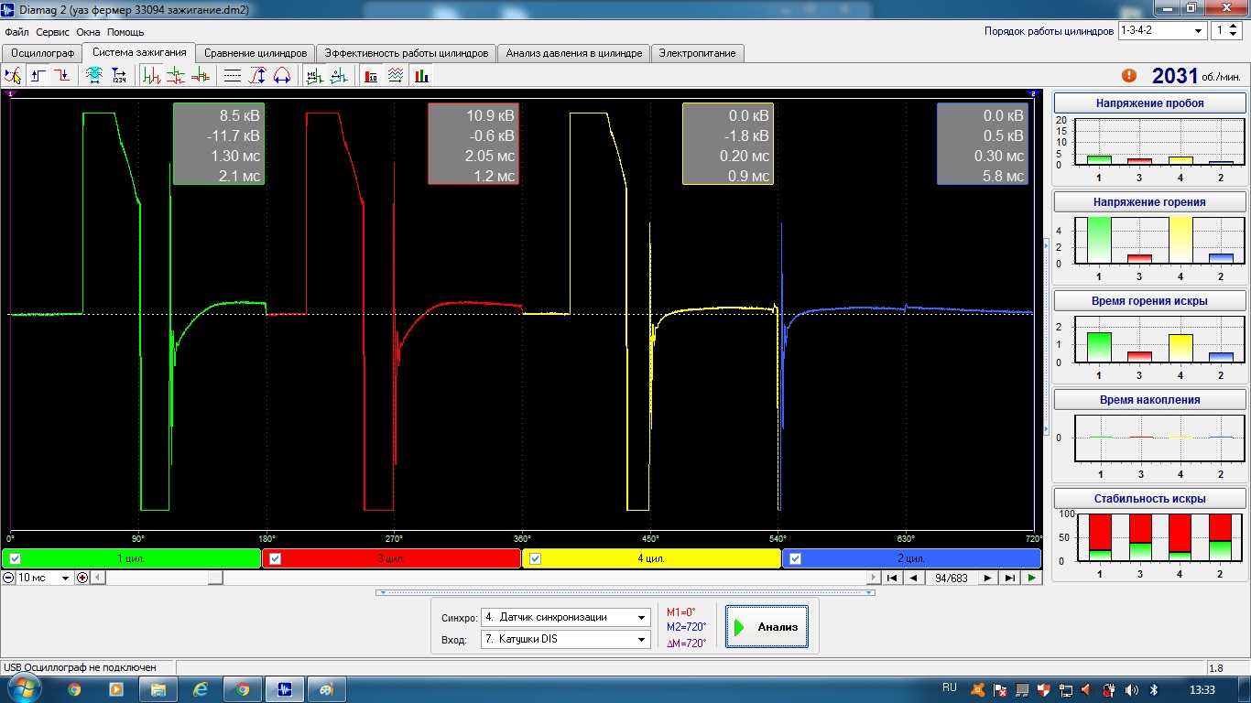The width and height of the screenshot is (1251, 703).
Task: Switch to Анализ давления в цилиндре tab
Action: click(x=574, y=53)
